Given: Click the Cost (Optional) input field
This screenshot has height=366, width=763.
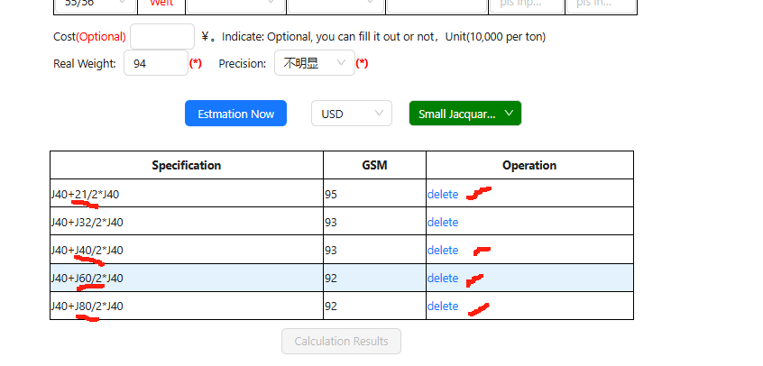Looking at the screenshot, I should [x=162, y=37].
